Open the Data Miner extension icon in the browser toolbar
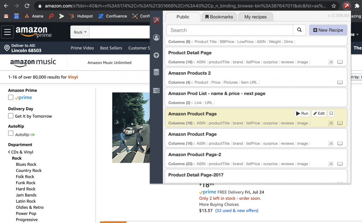Screen dimensions: 362x223 tap(346, 6)
